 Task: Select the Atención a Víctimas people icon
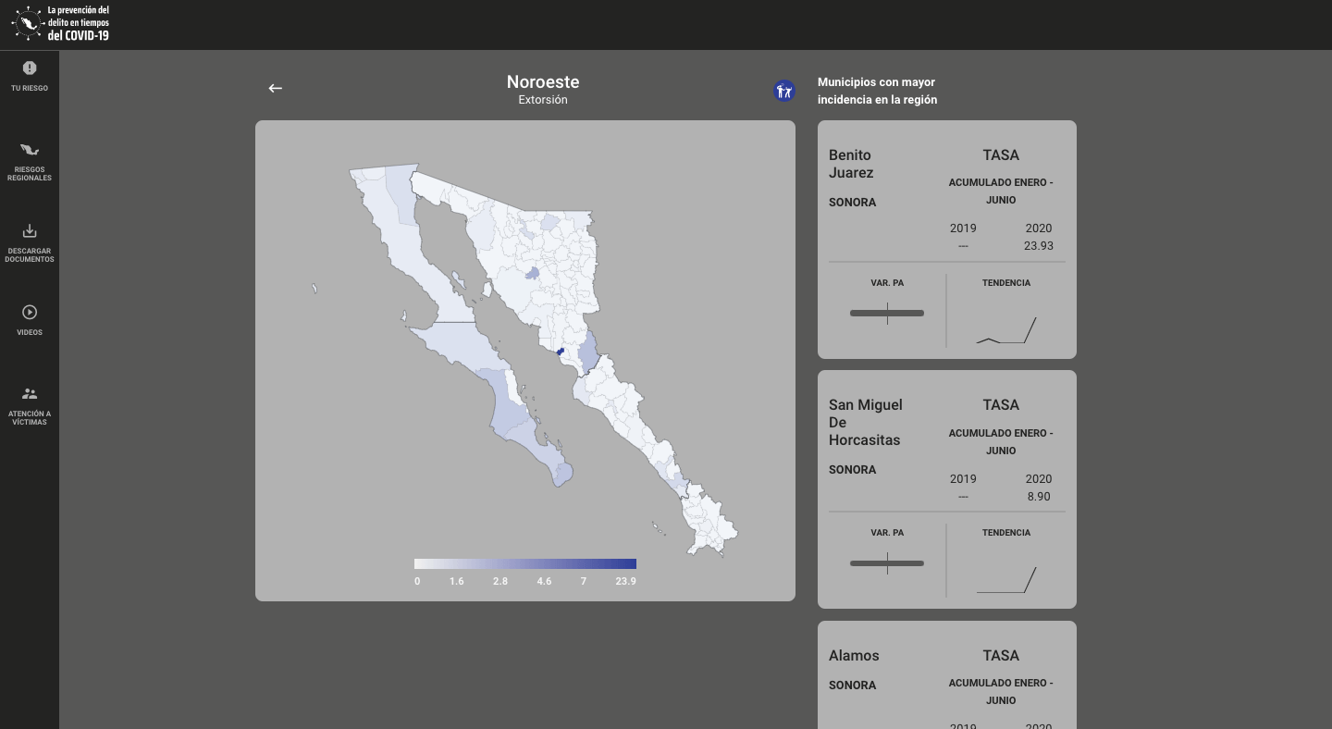pos(30,394)
